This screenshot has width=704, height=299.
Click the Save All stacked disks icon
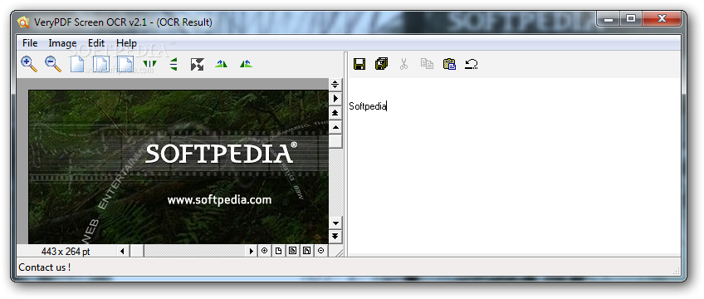coord(382,64)
